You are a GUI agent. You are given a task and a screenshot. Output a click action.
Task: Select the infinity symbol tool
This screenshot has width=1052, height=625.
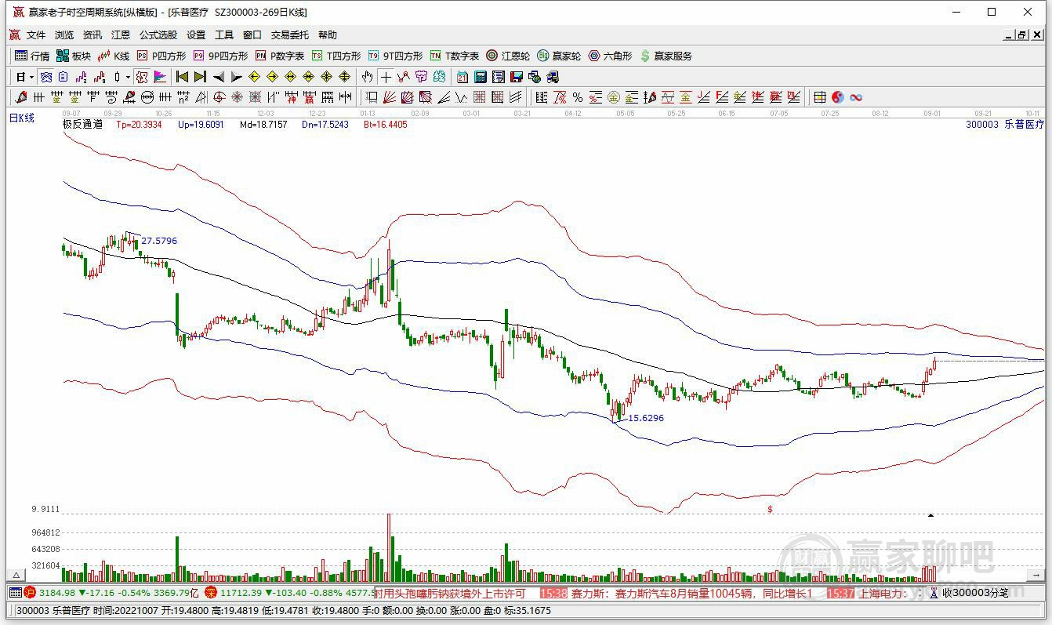point(856,97)
